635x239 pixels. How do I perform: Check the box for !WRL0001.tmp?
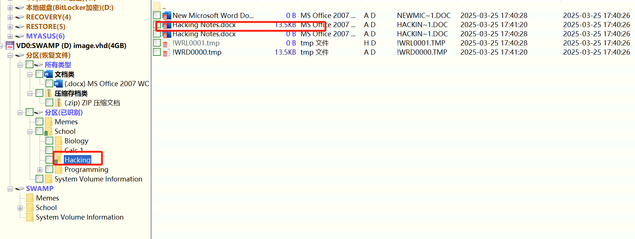click(x=157, y=43)
